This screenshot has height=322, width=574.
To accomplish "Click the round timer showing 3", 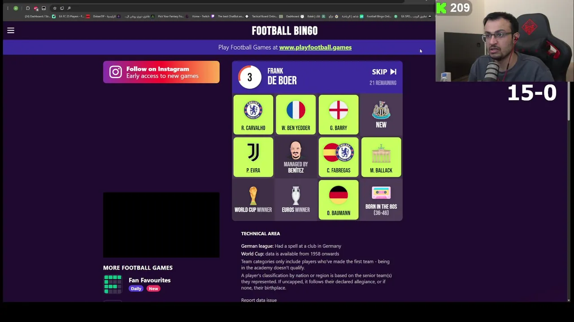I will pyautogui.click(x=249, y=77).
